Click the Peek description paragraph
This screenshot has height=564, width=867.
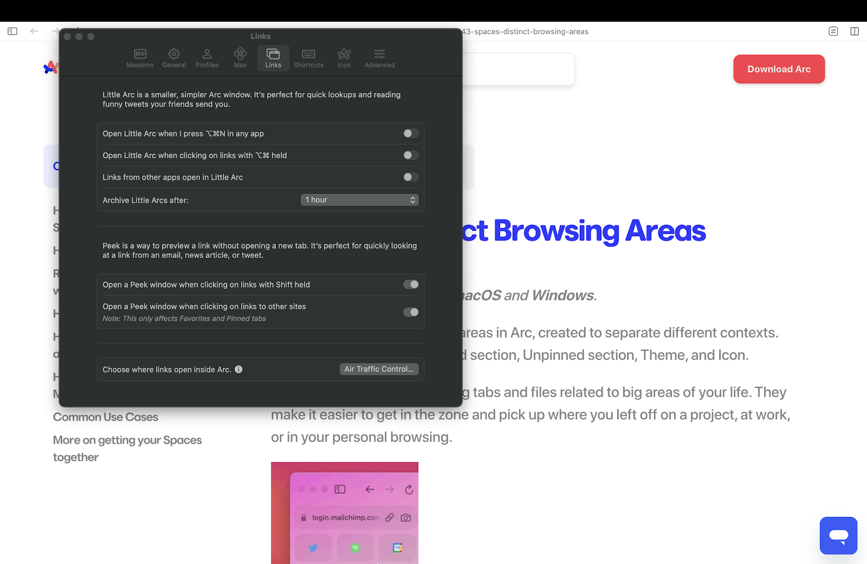[x=260, y=250]
